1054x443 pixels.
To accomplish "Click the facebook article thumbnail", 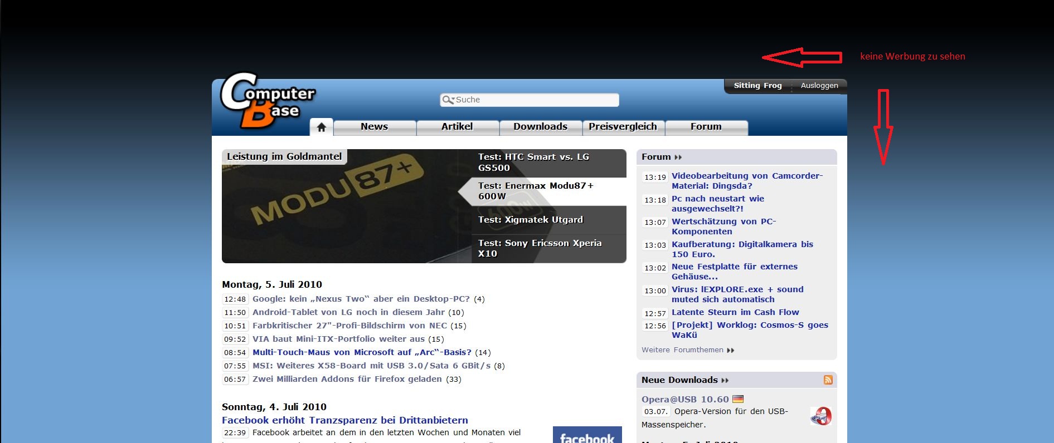I will click(587, 435).
